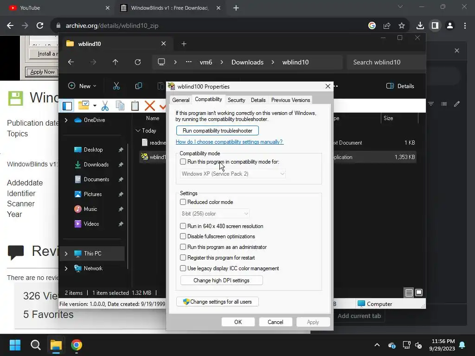The image size is (475, 356).
Task: Click the Cut scissors icon in Explorer toolbar
Action: tap(116, 86)
